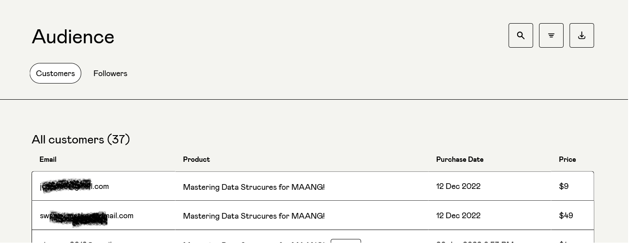Switch to the Followers tab
The width and height of the screenshot is (632, 244).
click(x=110, y=73)
